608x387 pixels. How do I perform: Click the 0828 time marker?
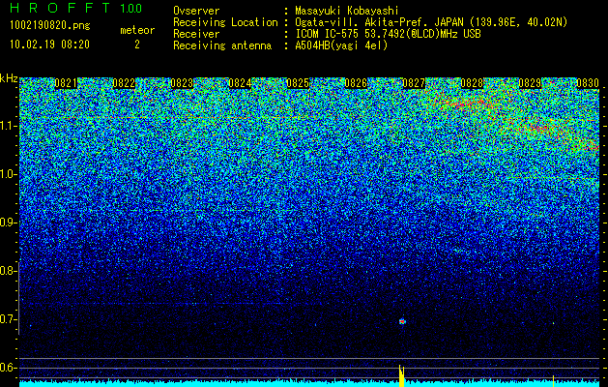coord(472,83)
